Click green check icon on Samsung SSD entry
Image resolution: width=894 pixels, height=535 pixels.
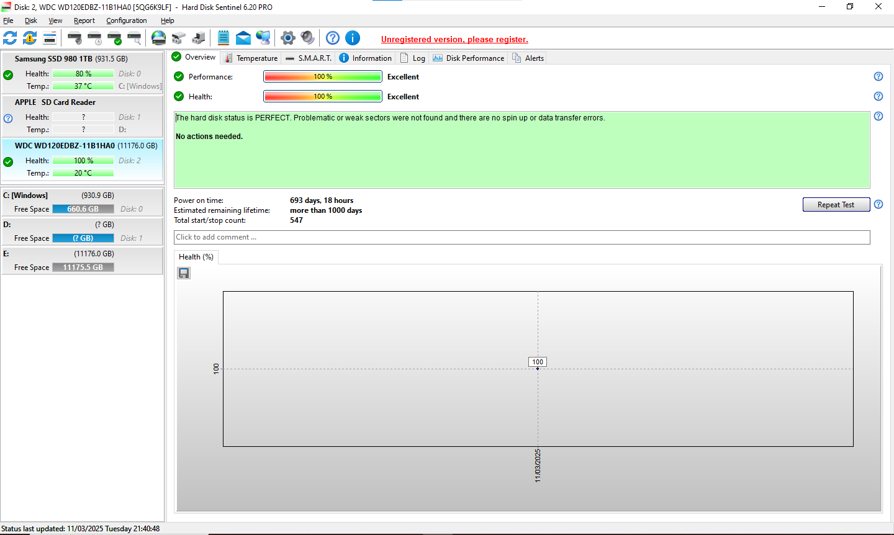point(8,75)
